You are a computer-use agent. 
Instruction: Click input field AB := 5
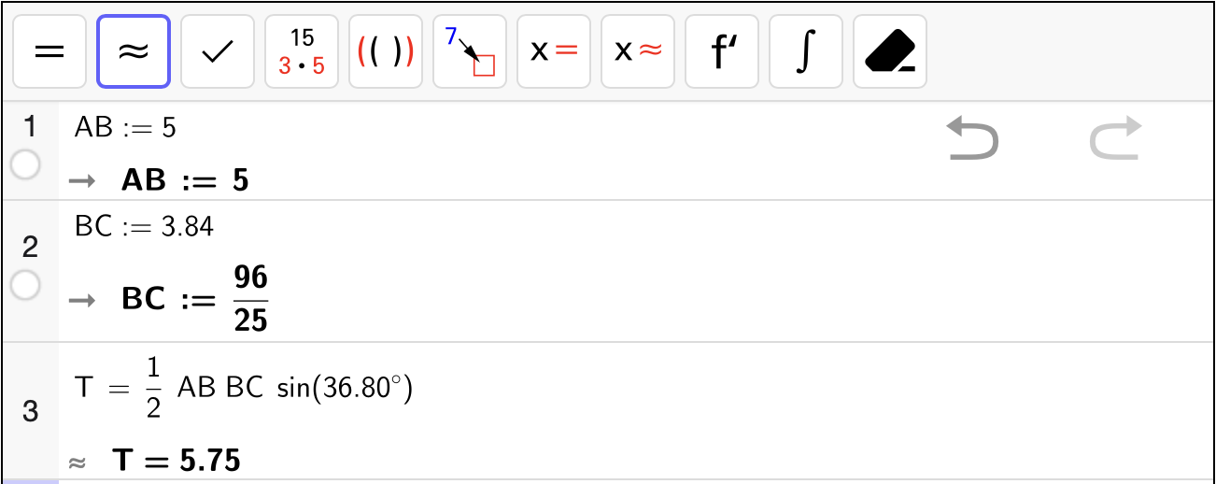(x=125, y=128)
